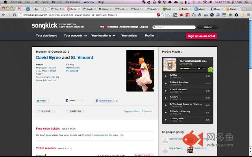The height and width of the screenshot is (157, 252).
Task: Close the David Songkick tab
Action: 79,9
